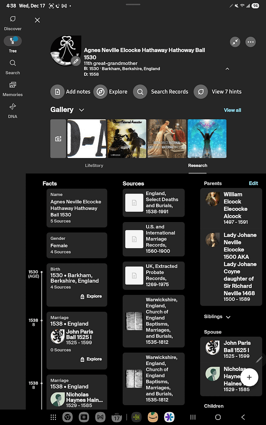Add a photo using camera plus tile
The width and height of the screenshot is (266, 425).
[58, 139]
